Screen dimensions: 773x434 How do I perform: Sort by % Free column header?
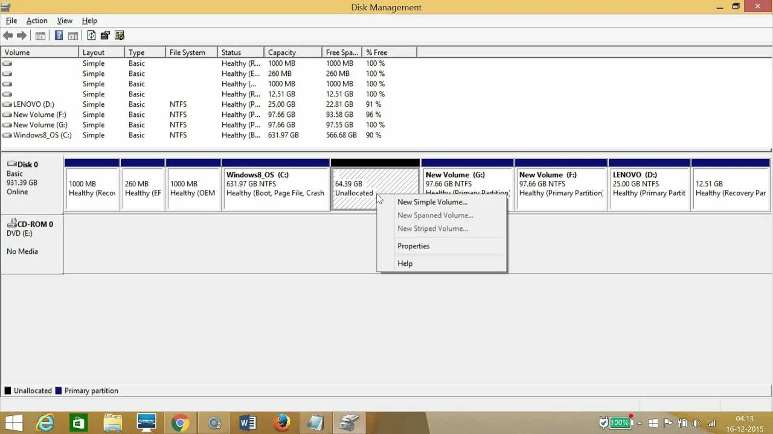[x=390, y=52]
